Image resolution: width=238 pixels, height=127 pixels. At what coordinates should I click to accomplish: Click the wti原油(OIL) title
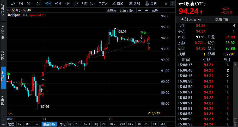(x=192, y=4)
